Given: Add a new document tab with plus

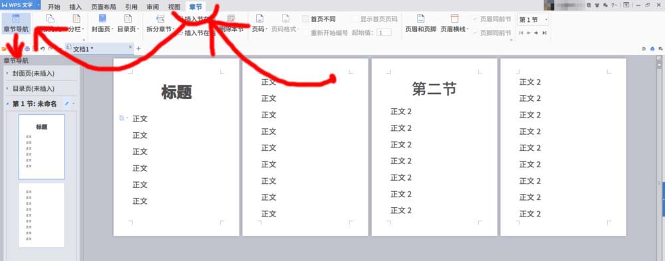Looking at the screenshot, I should (x=138, y=48).
